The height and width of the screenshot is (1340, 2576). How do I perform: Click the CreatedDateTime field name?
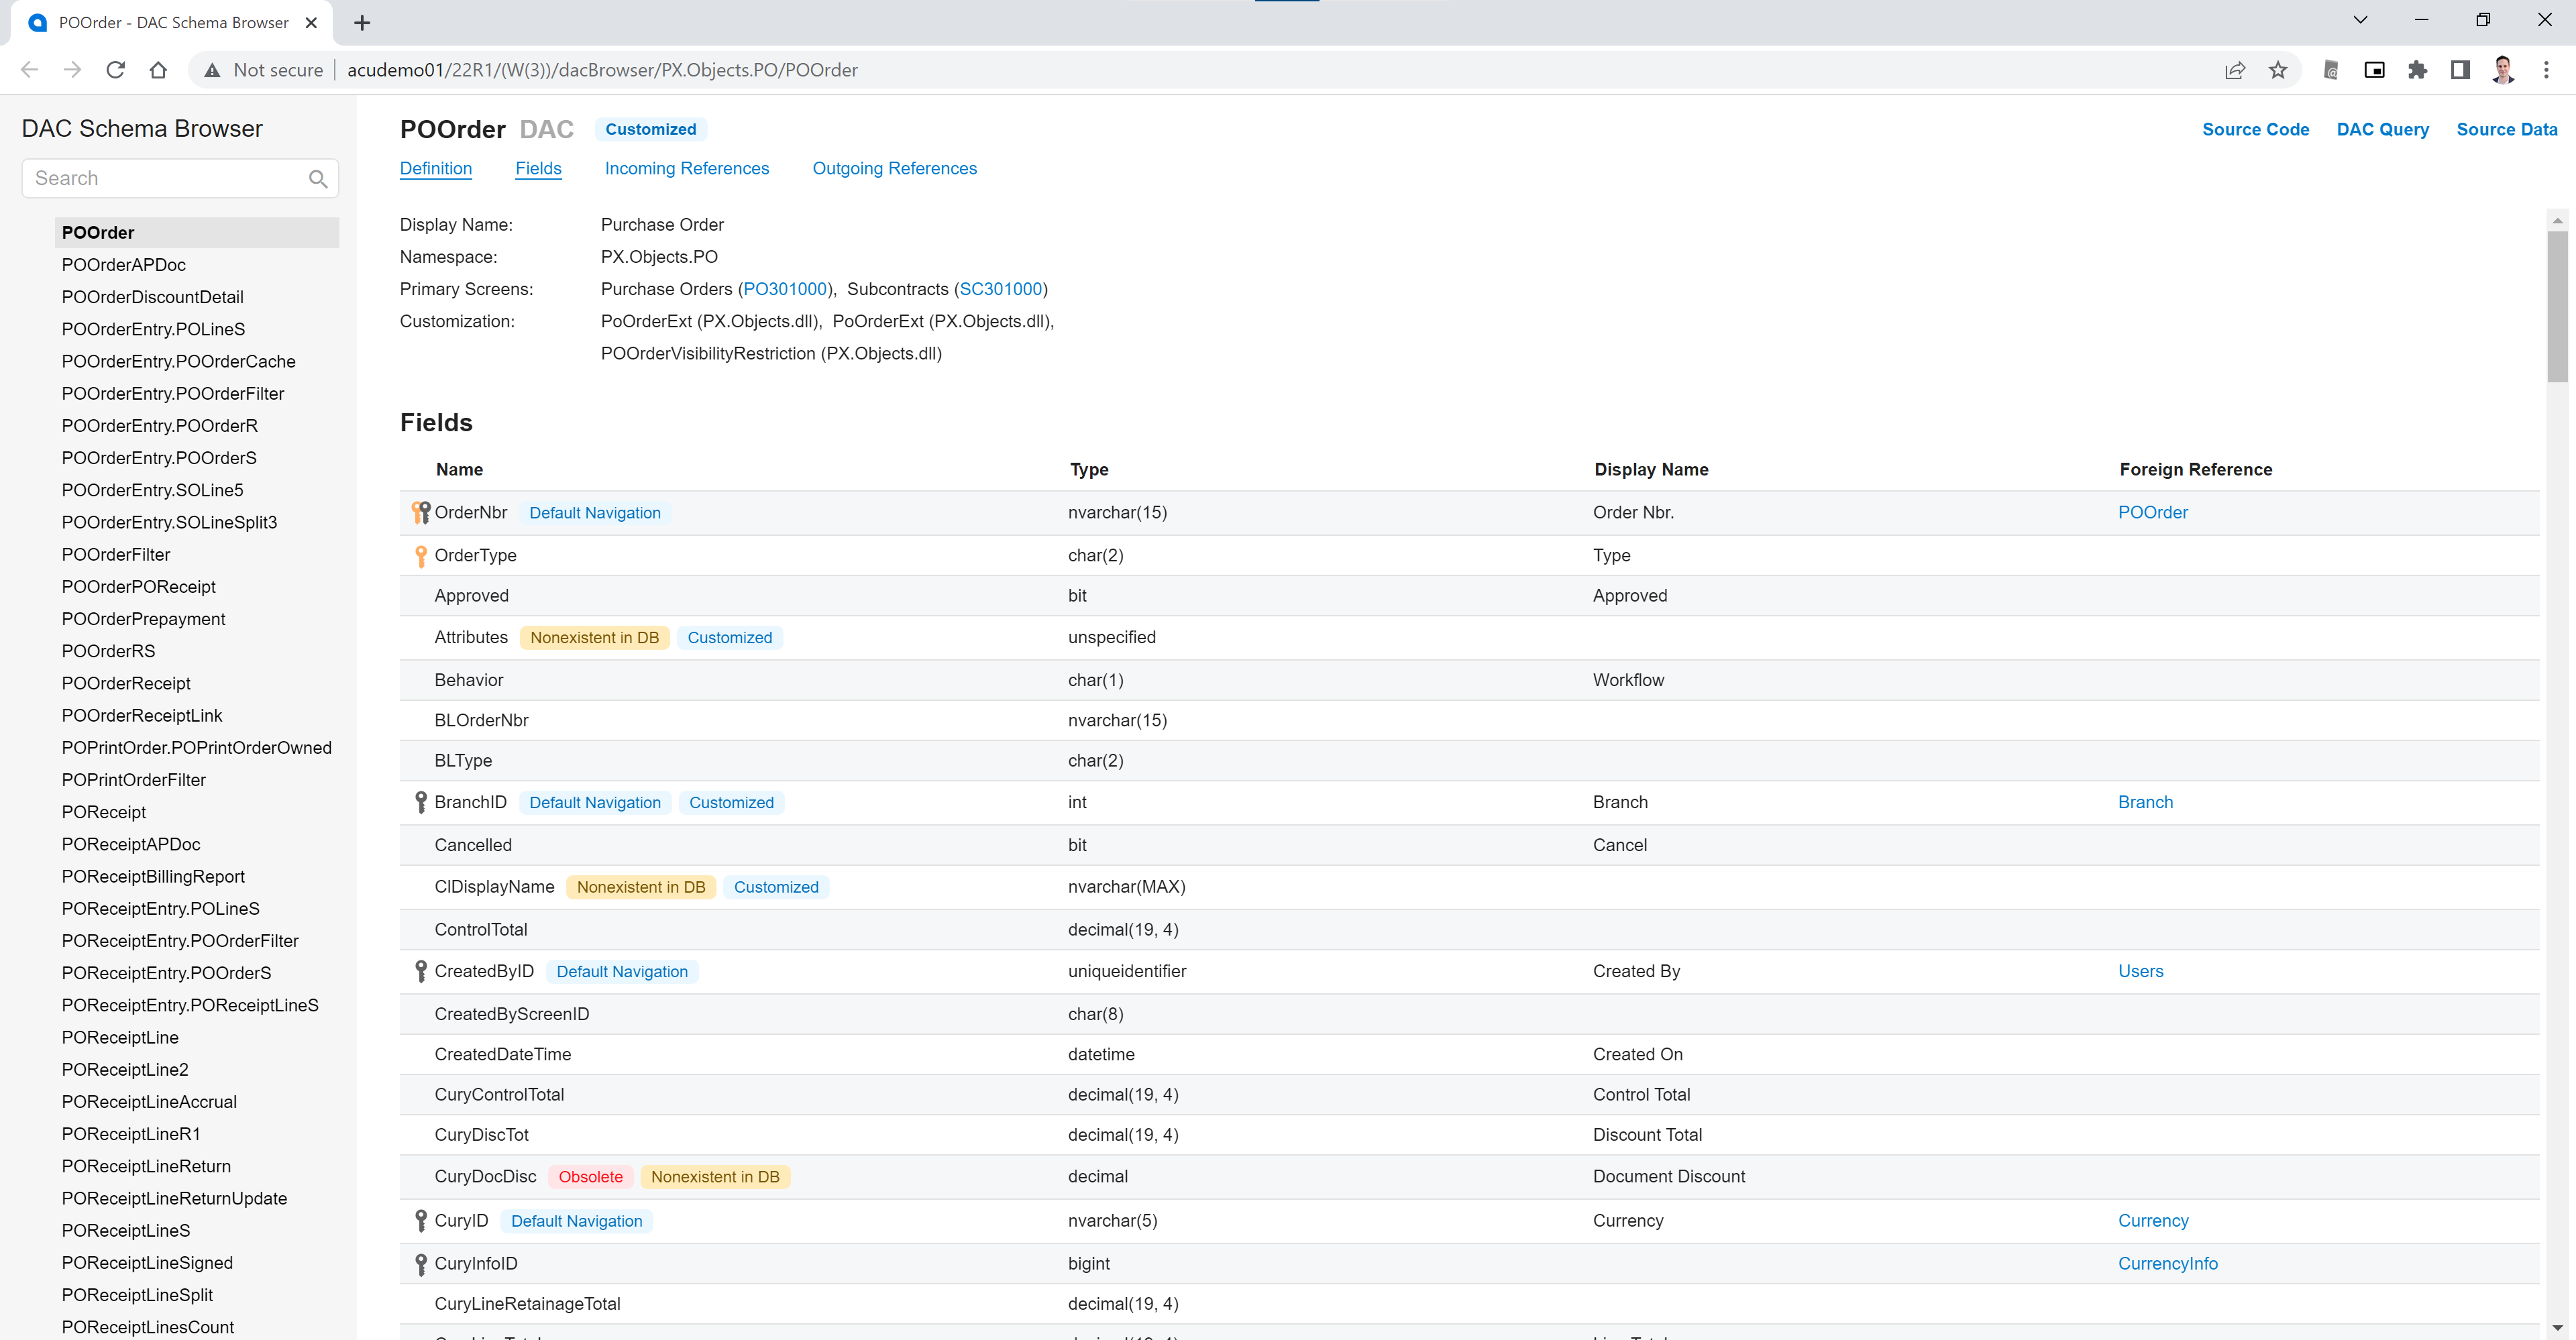(x=503, y=1054)
